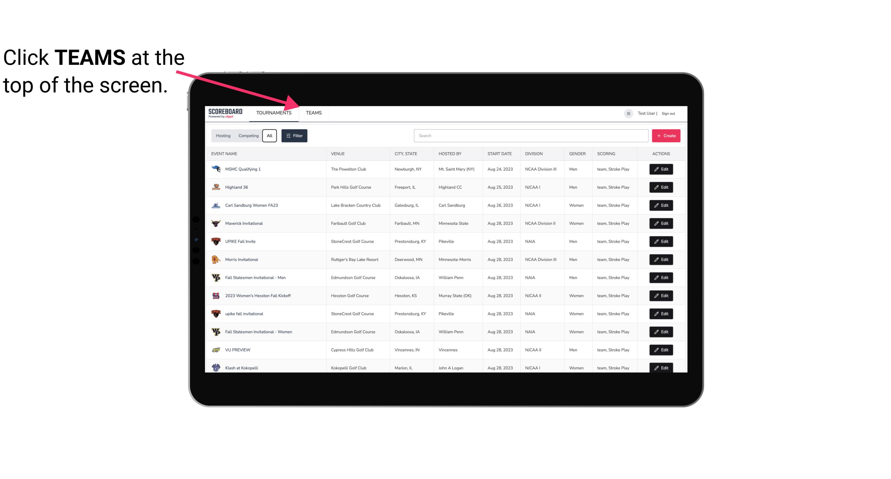Click the Edit icon for Maverick Invitational
This screenshot has width=891, height=479.
click(x=661, y=223)
